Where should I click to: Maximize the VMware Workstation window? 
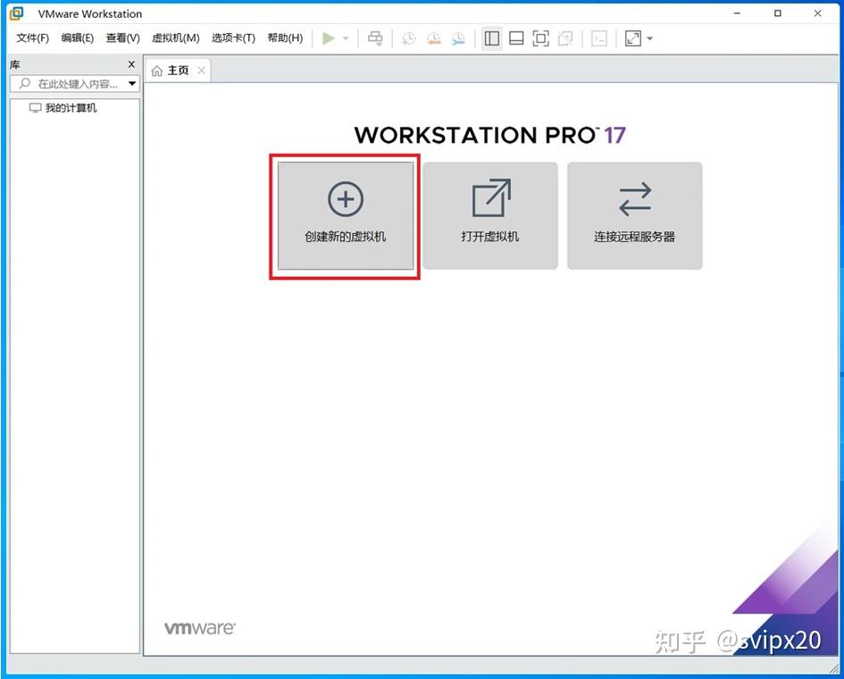click(778, 13)
